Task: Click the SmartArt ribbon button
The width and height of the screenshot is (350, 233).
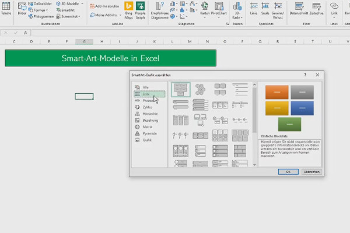Action: (x=65, y=10)
